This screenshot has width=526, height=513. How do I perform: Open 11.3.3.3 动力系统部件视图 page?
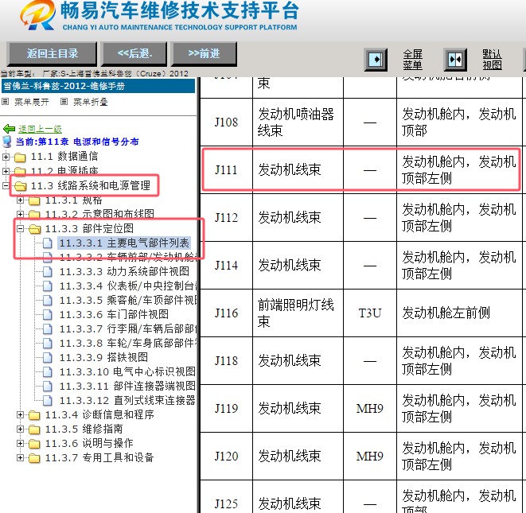pos(124,271)
